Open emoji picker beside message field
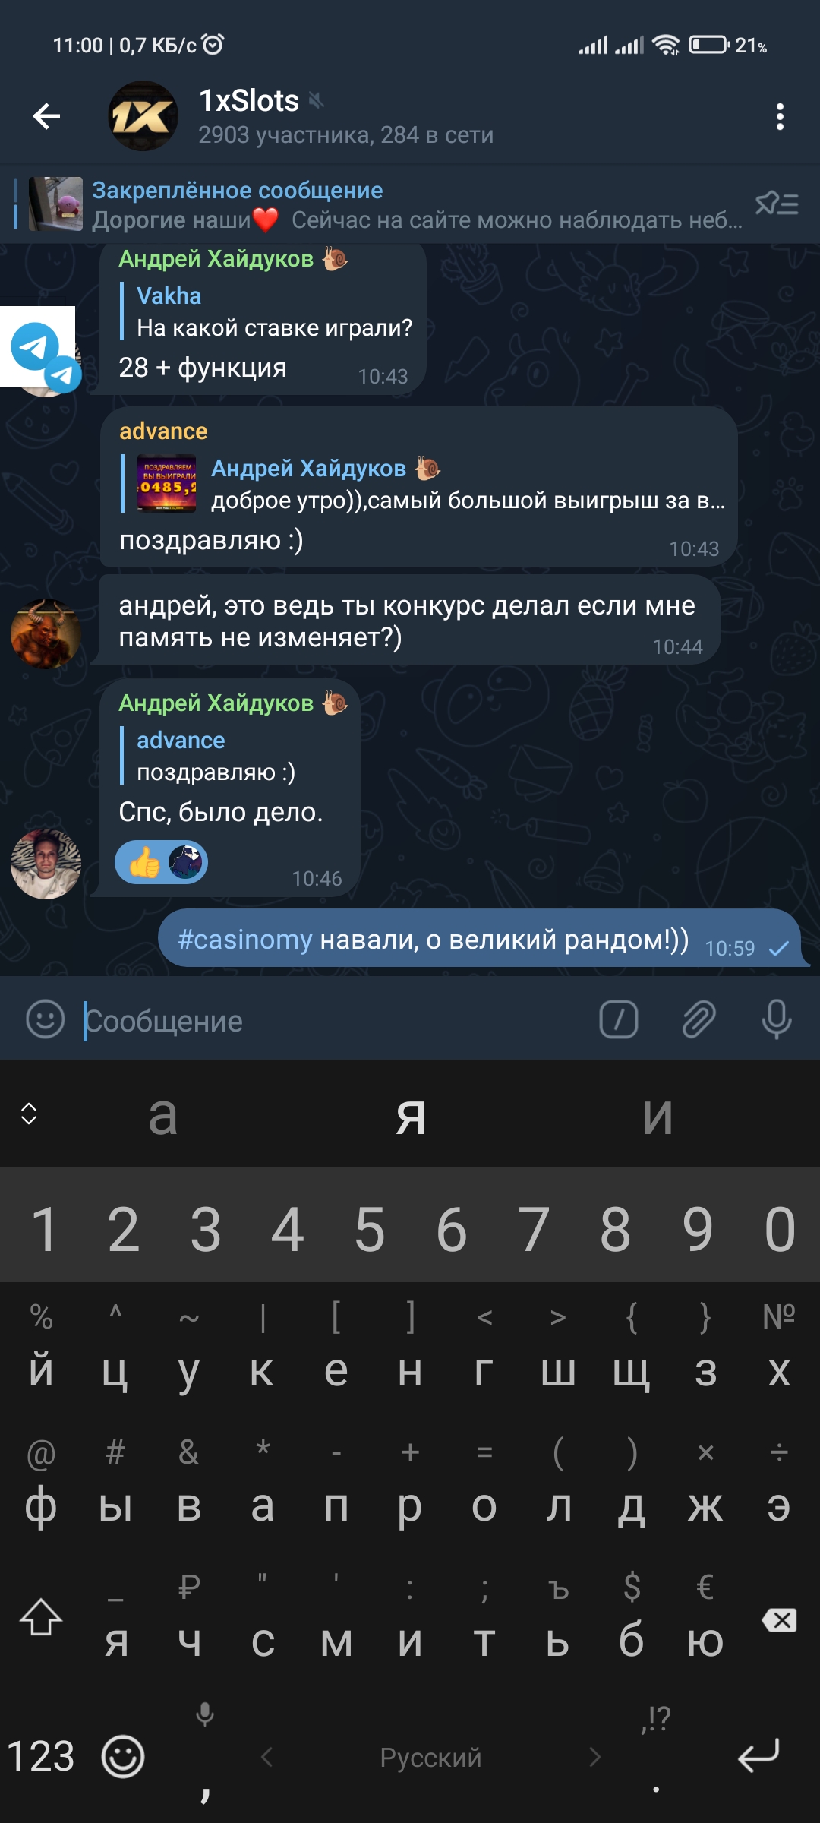This screenshot has width=820, height=1823. tap(46, 1019)
